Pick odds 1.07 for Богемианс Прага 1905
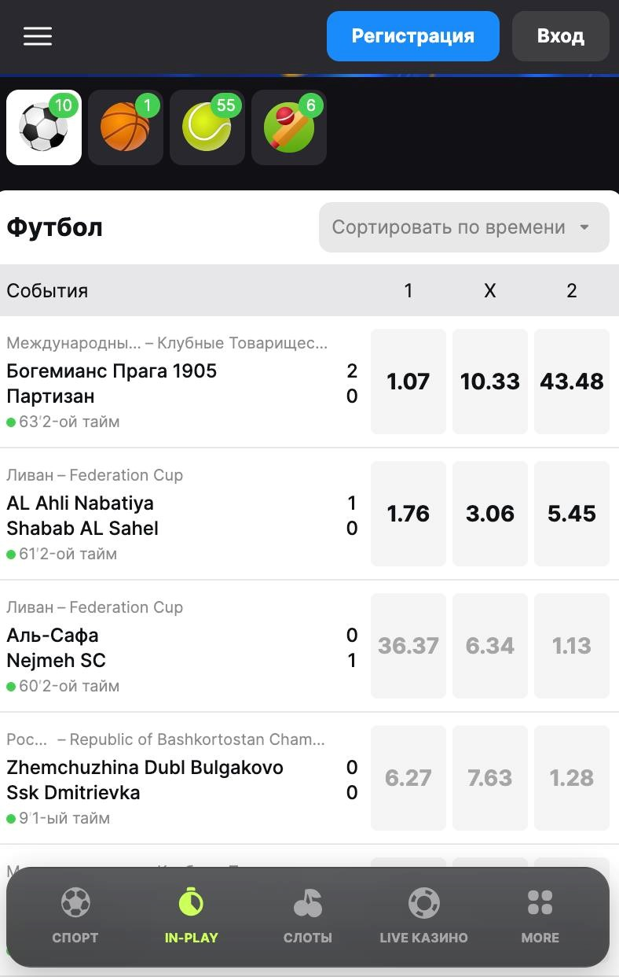The image size is (619, 977). (408, 382)
